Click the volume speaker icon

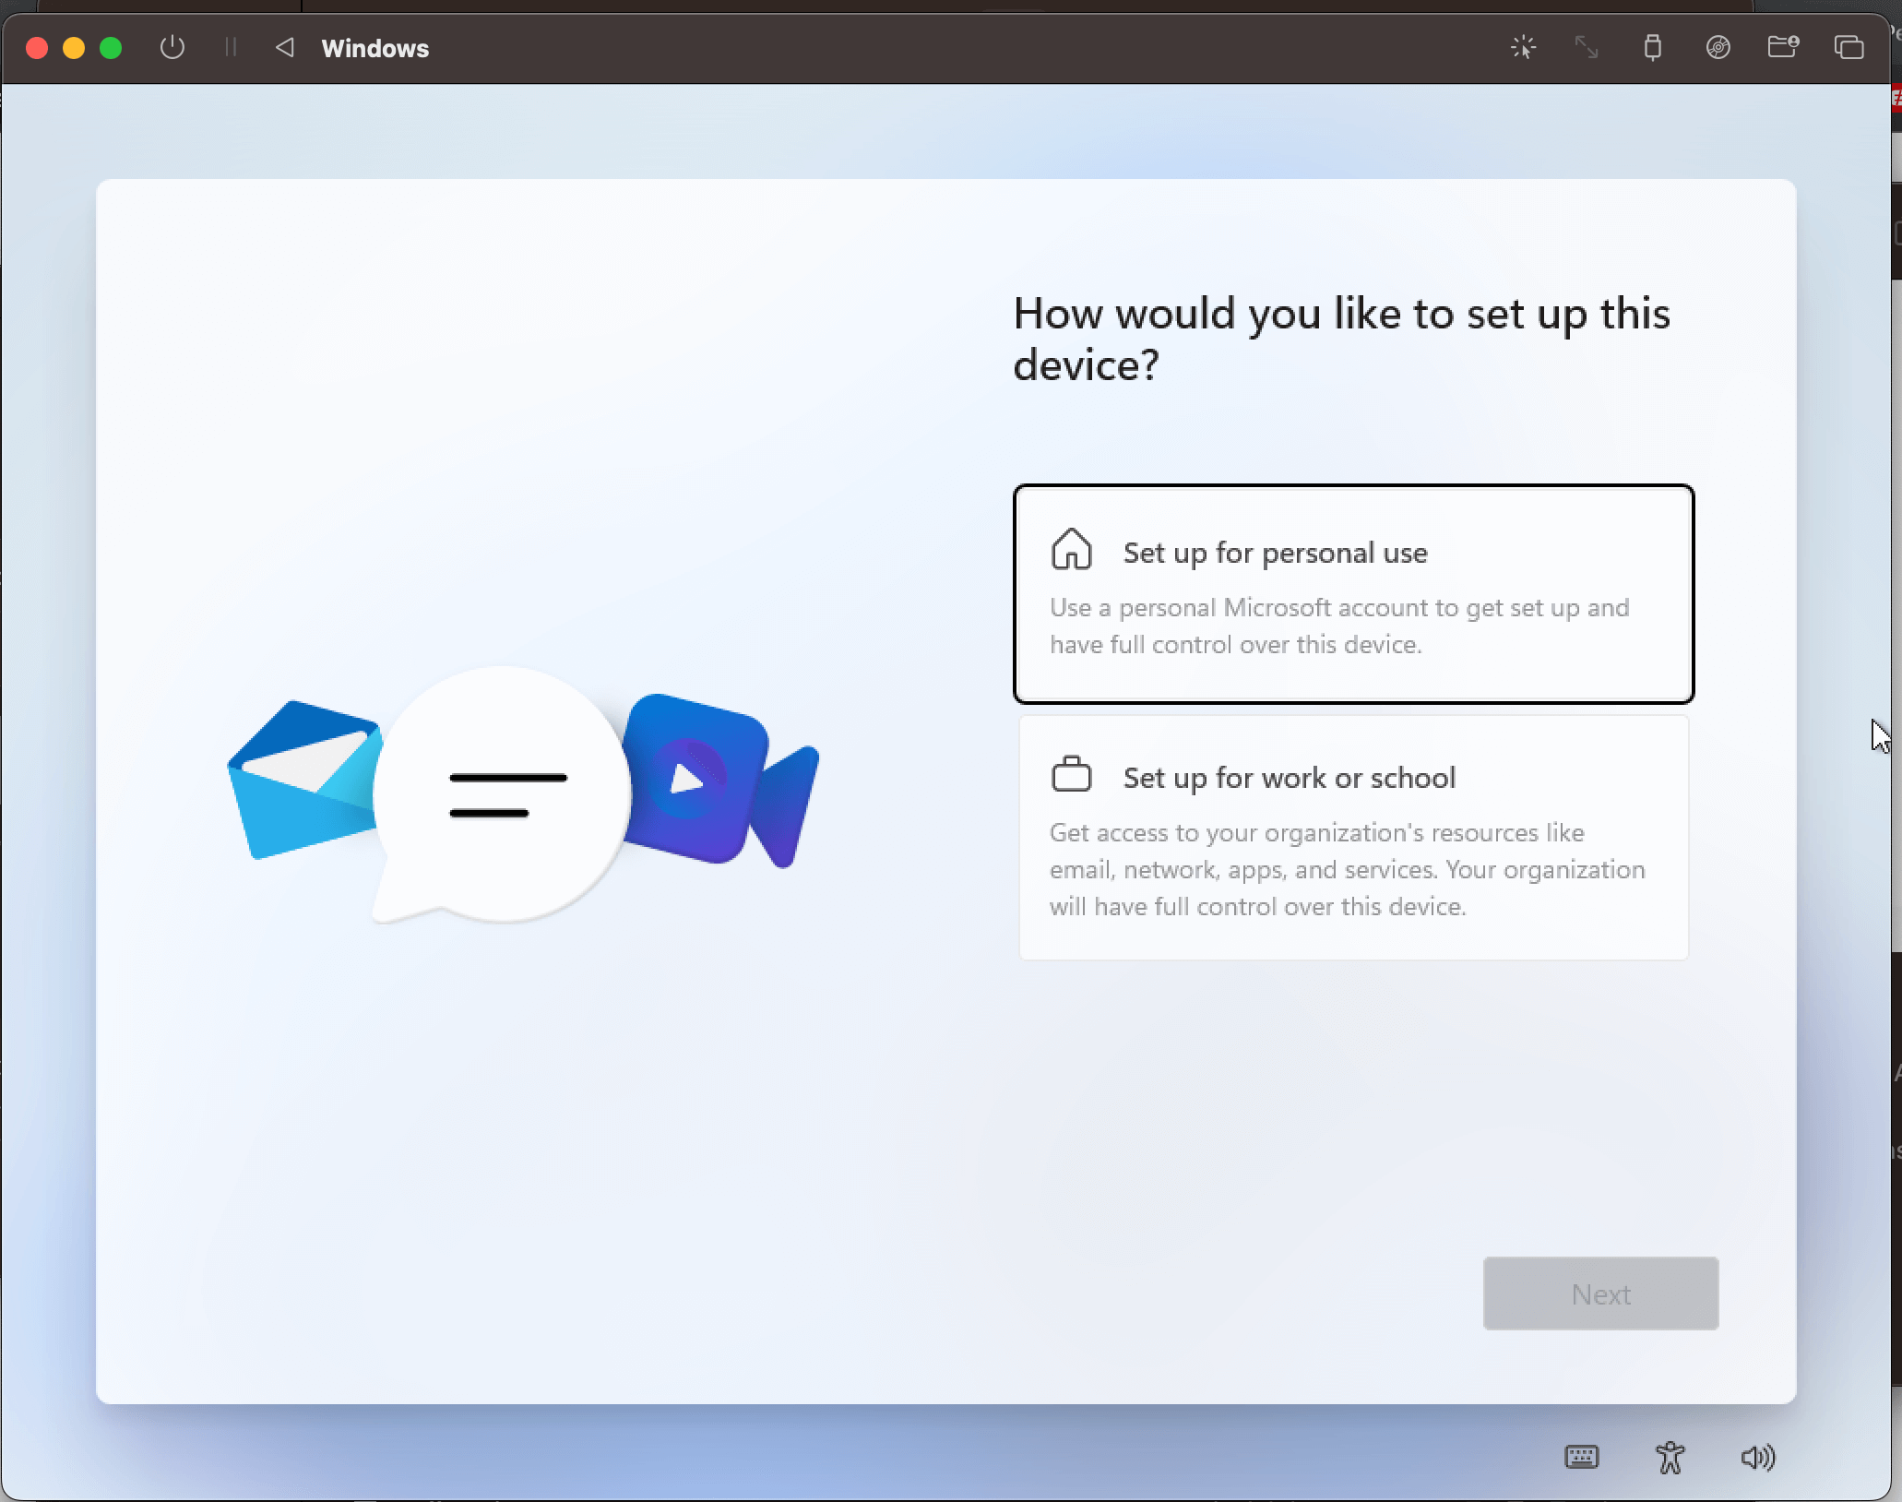pos(1757,1457)
